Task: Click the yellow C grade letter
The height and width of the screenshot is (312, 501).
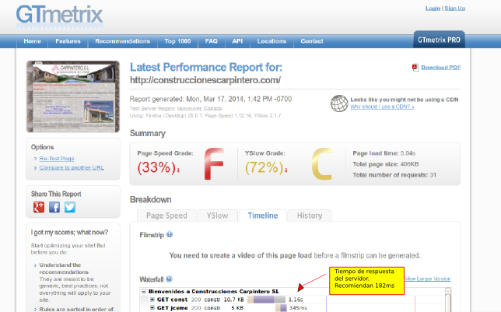Action: [x=322, y=163]
